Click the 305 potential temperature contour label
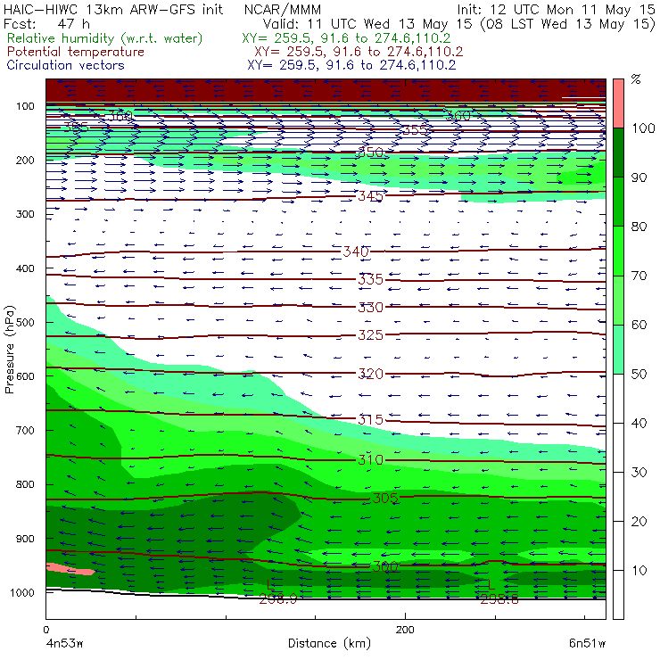Viewport: 660px width, 660px height. coord(385,499)
